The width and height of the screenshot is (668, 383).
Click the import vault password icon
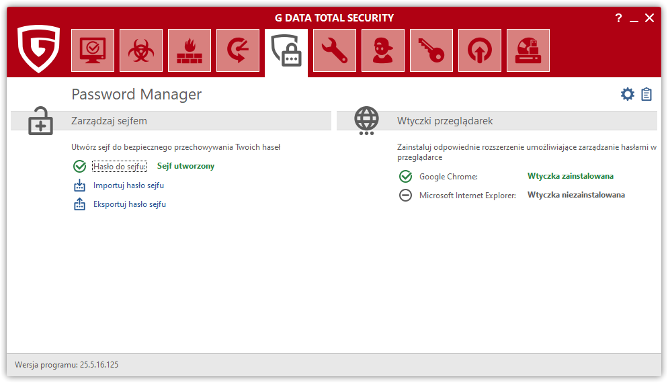pyautogui.click(x=80, y=185)
